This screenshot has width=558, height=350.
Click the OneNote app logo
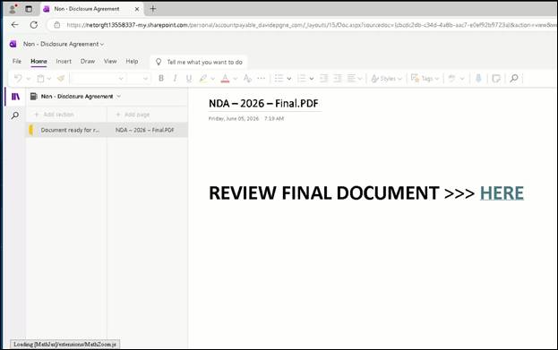13,44
